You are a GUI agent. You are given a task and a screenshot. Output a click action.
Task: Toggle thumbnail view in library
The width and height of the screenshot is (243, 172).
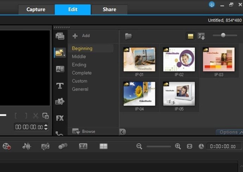(x=191, y=36)
